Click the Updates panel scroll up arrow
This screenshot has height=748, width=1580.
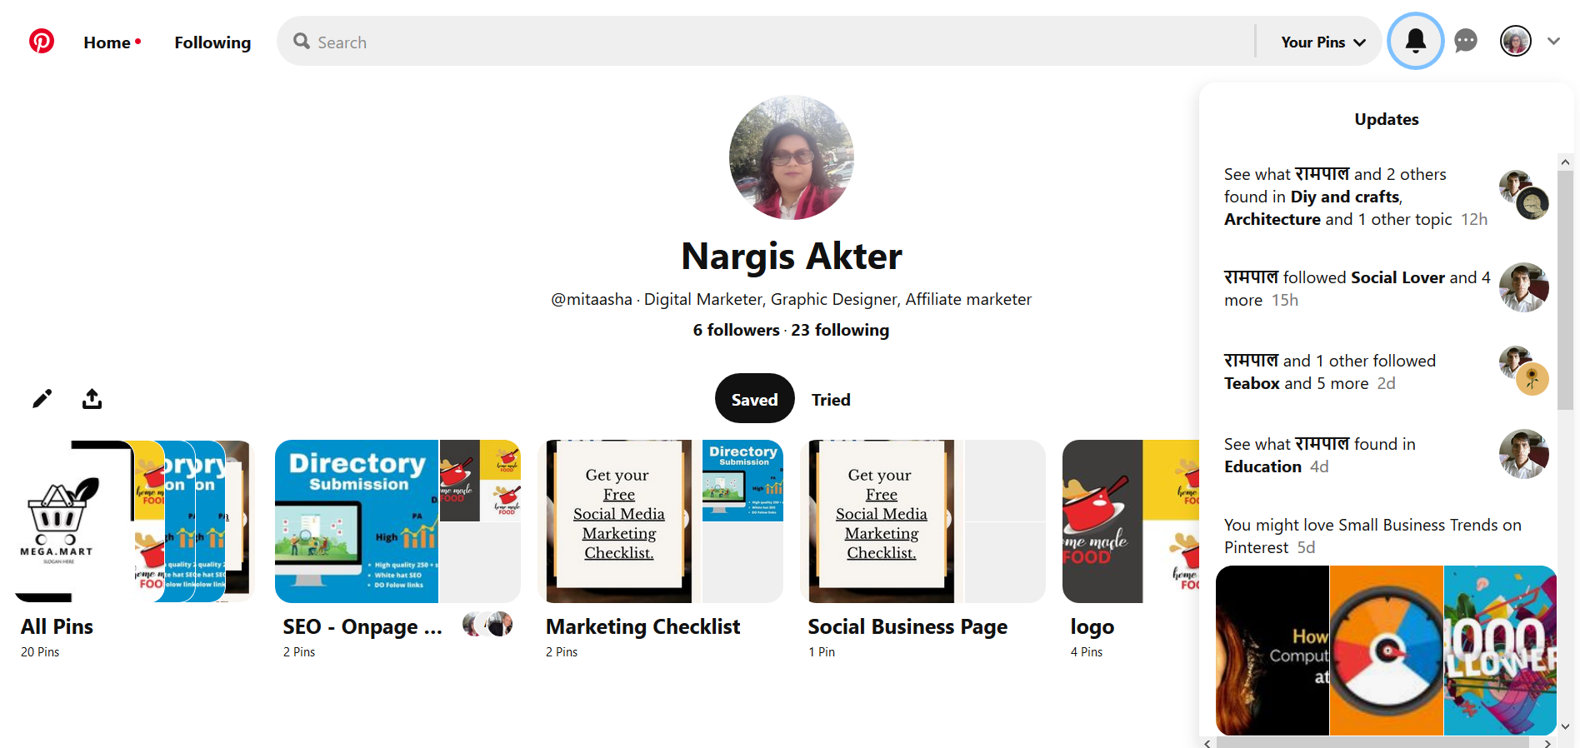coord(1565,162)
